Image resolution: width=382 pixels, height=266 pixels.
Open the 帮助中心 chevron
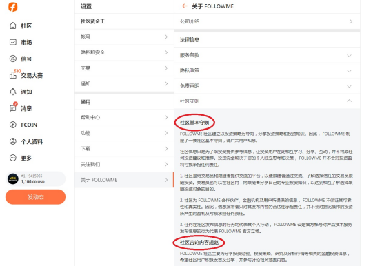tap(166, 117)
